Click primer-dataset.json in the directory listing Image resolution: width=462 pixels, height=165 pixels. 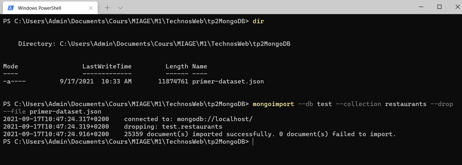(x=228, y=82)
